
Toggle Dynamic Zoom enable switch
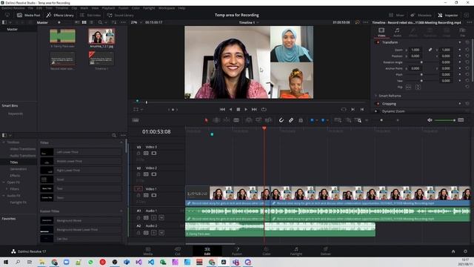point(376,111)
